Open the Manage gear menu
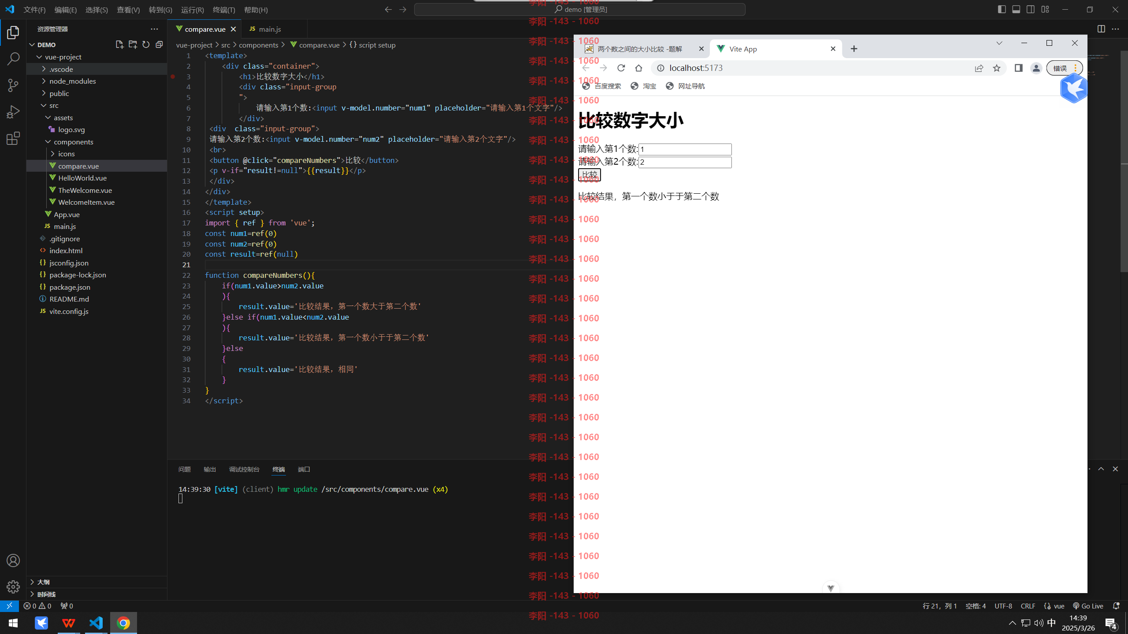This screenshot has height=634, width=1128. point(13,587)
